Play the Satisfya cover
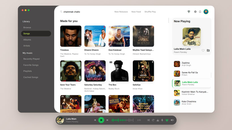 coord(143,71)
